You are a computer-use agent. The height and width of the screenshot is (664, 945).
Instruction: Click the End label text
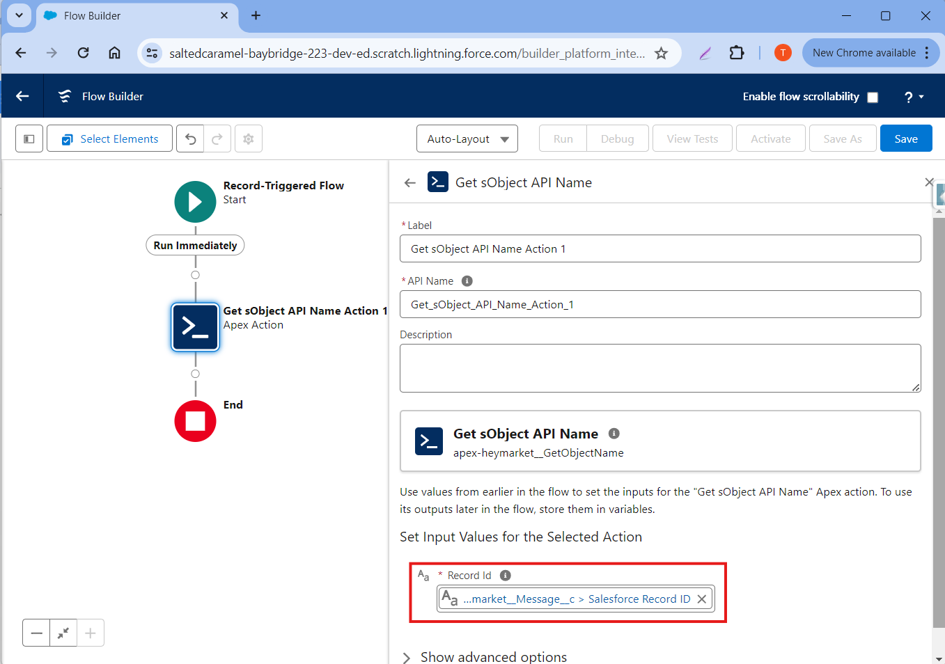(233, 405)
